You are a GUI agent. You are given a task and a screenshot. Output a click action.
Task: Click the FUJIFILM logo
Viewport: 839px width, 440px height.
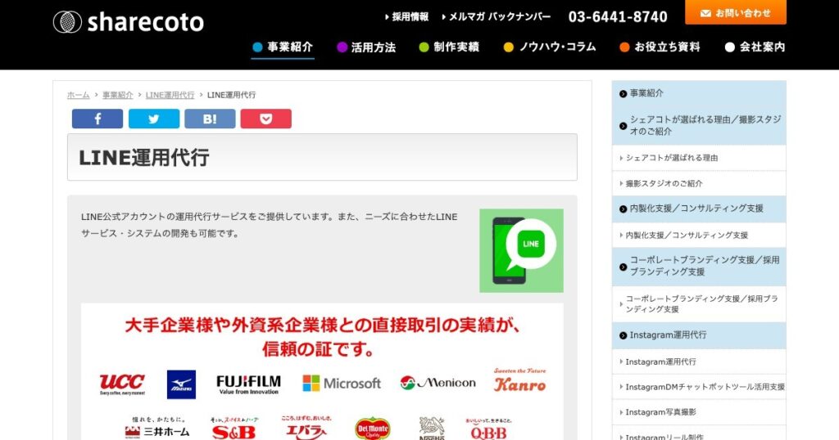(248, 384)
